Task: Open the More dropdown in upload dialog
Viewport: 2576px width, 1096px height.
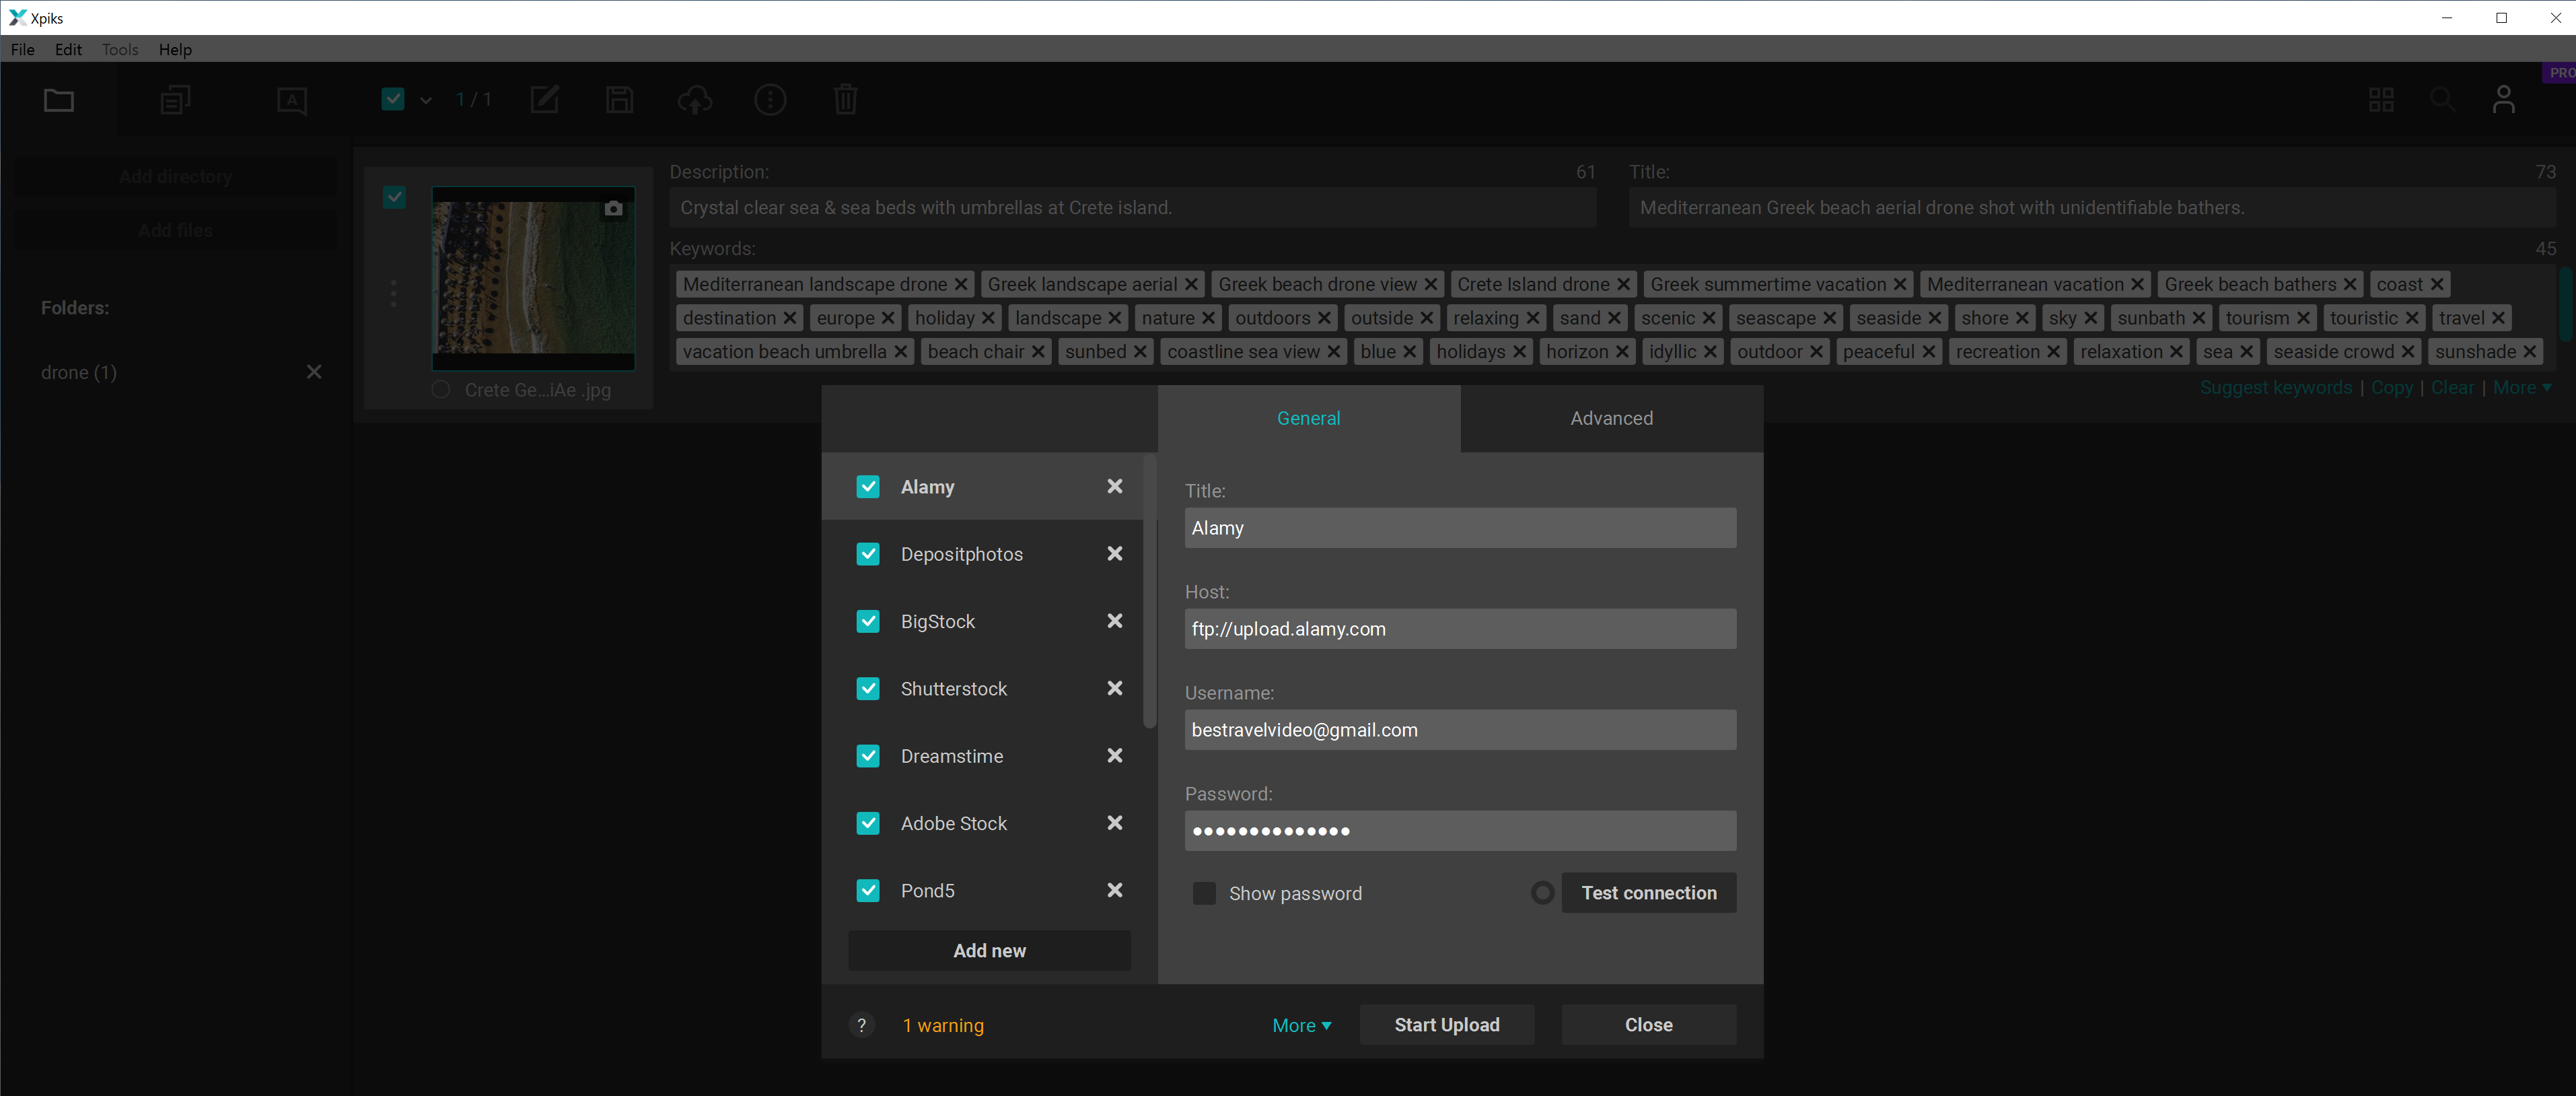Action: [x=1301, y=1025]
